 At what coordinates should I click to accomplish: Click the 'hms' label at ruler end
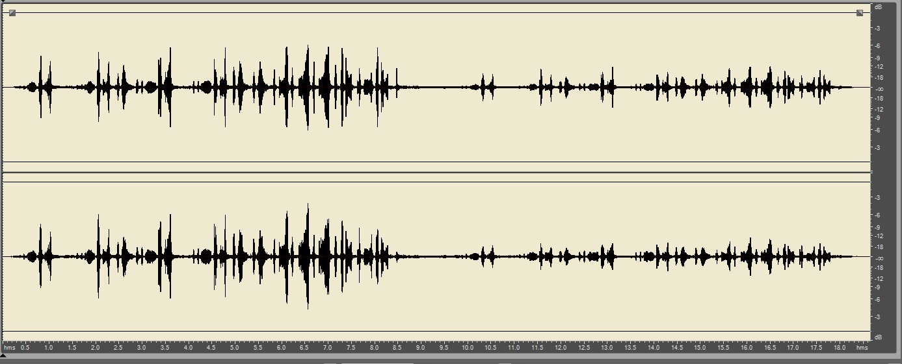click(862, 348)
